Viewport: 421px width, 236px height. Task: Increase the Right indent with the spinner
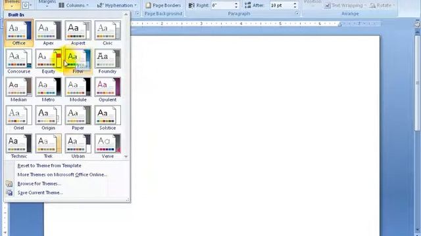236,3
